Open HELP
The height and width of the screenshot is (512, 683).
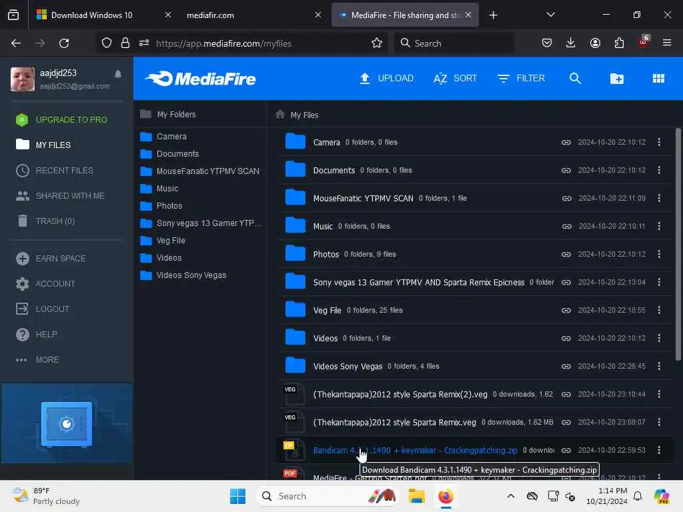tap(37, 335)
